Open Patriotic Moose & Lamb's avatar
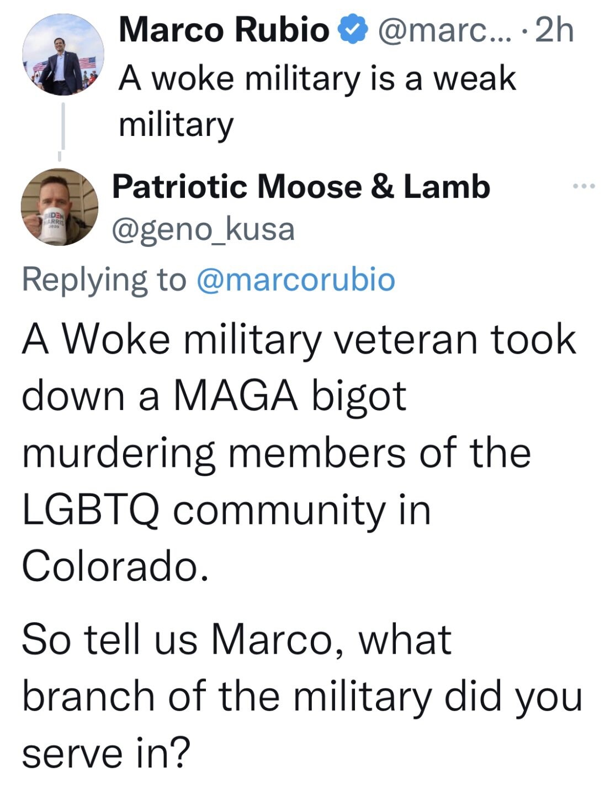 60,207
